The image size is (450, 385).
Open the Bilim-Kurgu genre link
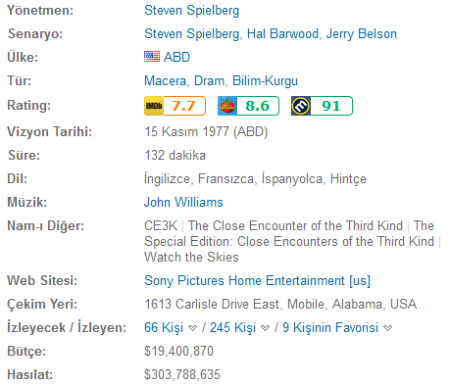(265, 80)
